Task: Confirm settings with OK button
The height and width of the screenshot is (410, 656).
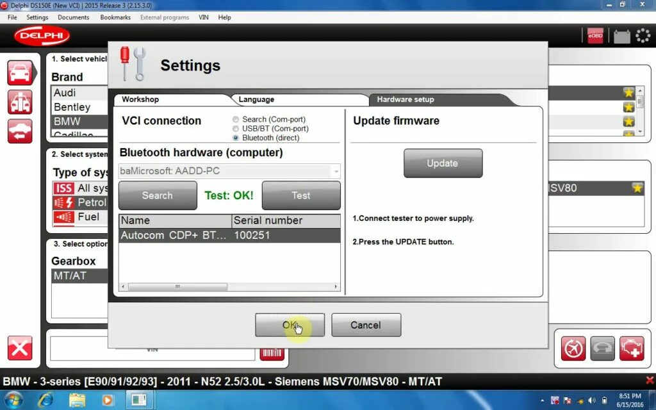Action: point(290,325)
